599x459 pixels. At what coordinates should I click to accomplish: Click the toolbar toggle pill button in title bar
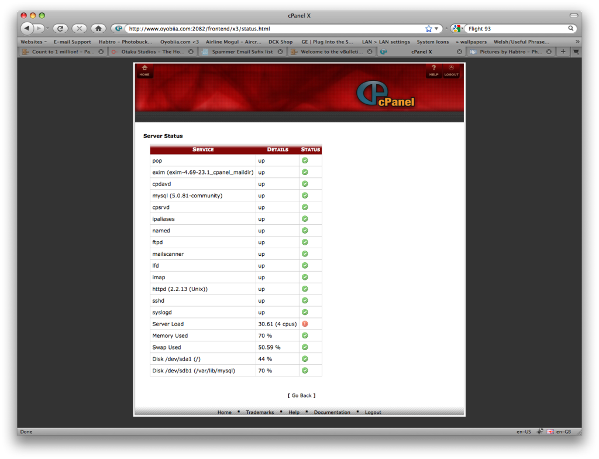574,15
